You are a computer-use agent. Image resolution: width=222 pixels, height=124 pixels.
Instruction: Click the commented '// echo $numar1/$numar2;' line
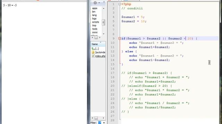point(152,107)
